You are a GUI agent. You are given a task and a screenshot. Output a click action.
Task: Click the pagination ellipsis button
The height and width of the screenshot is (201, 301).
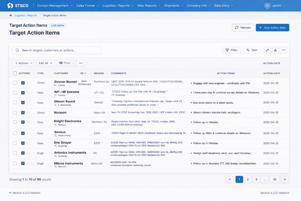[265, 179]
